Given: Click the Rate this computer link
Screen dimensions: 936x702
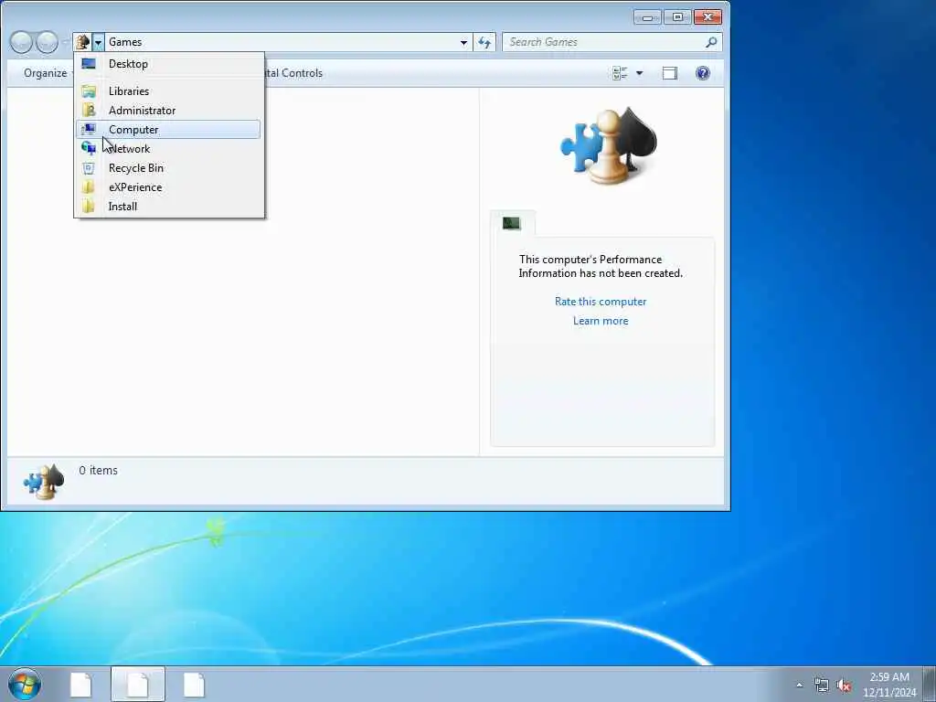Looking at the screenshot, I should (601, 302).
